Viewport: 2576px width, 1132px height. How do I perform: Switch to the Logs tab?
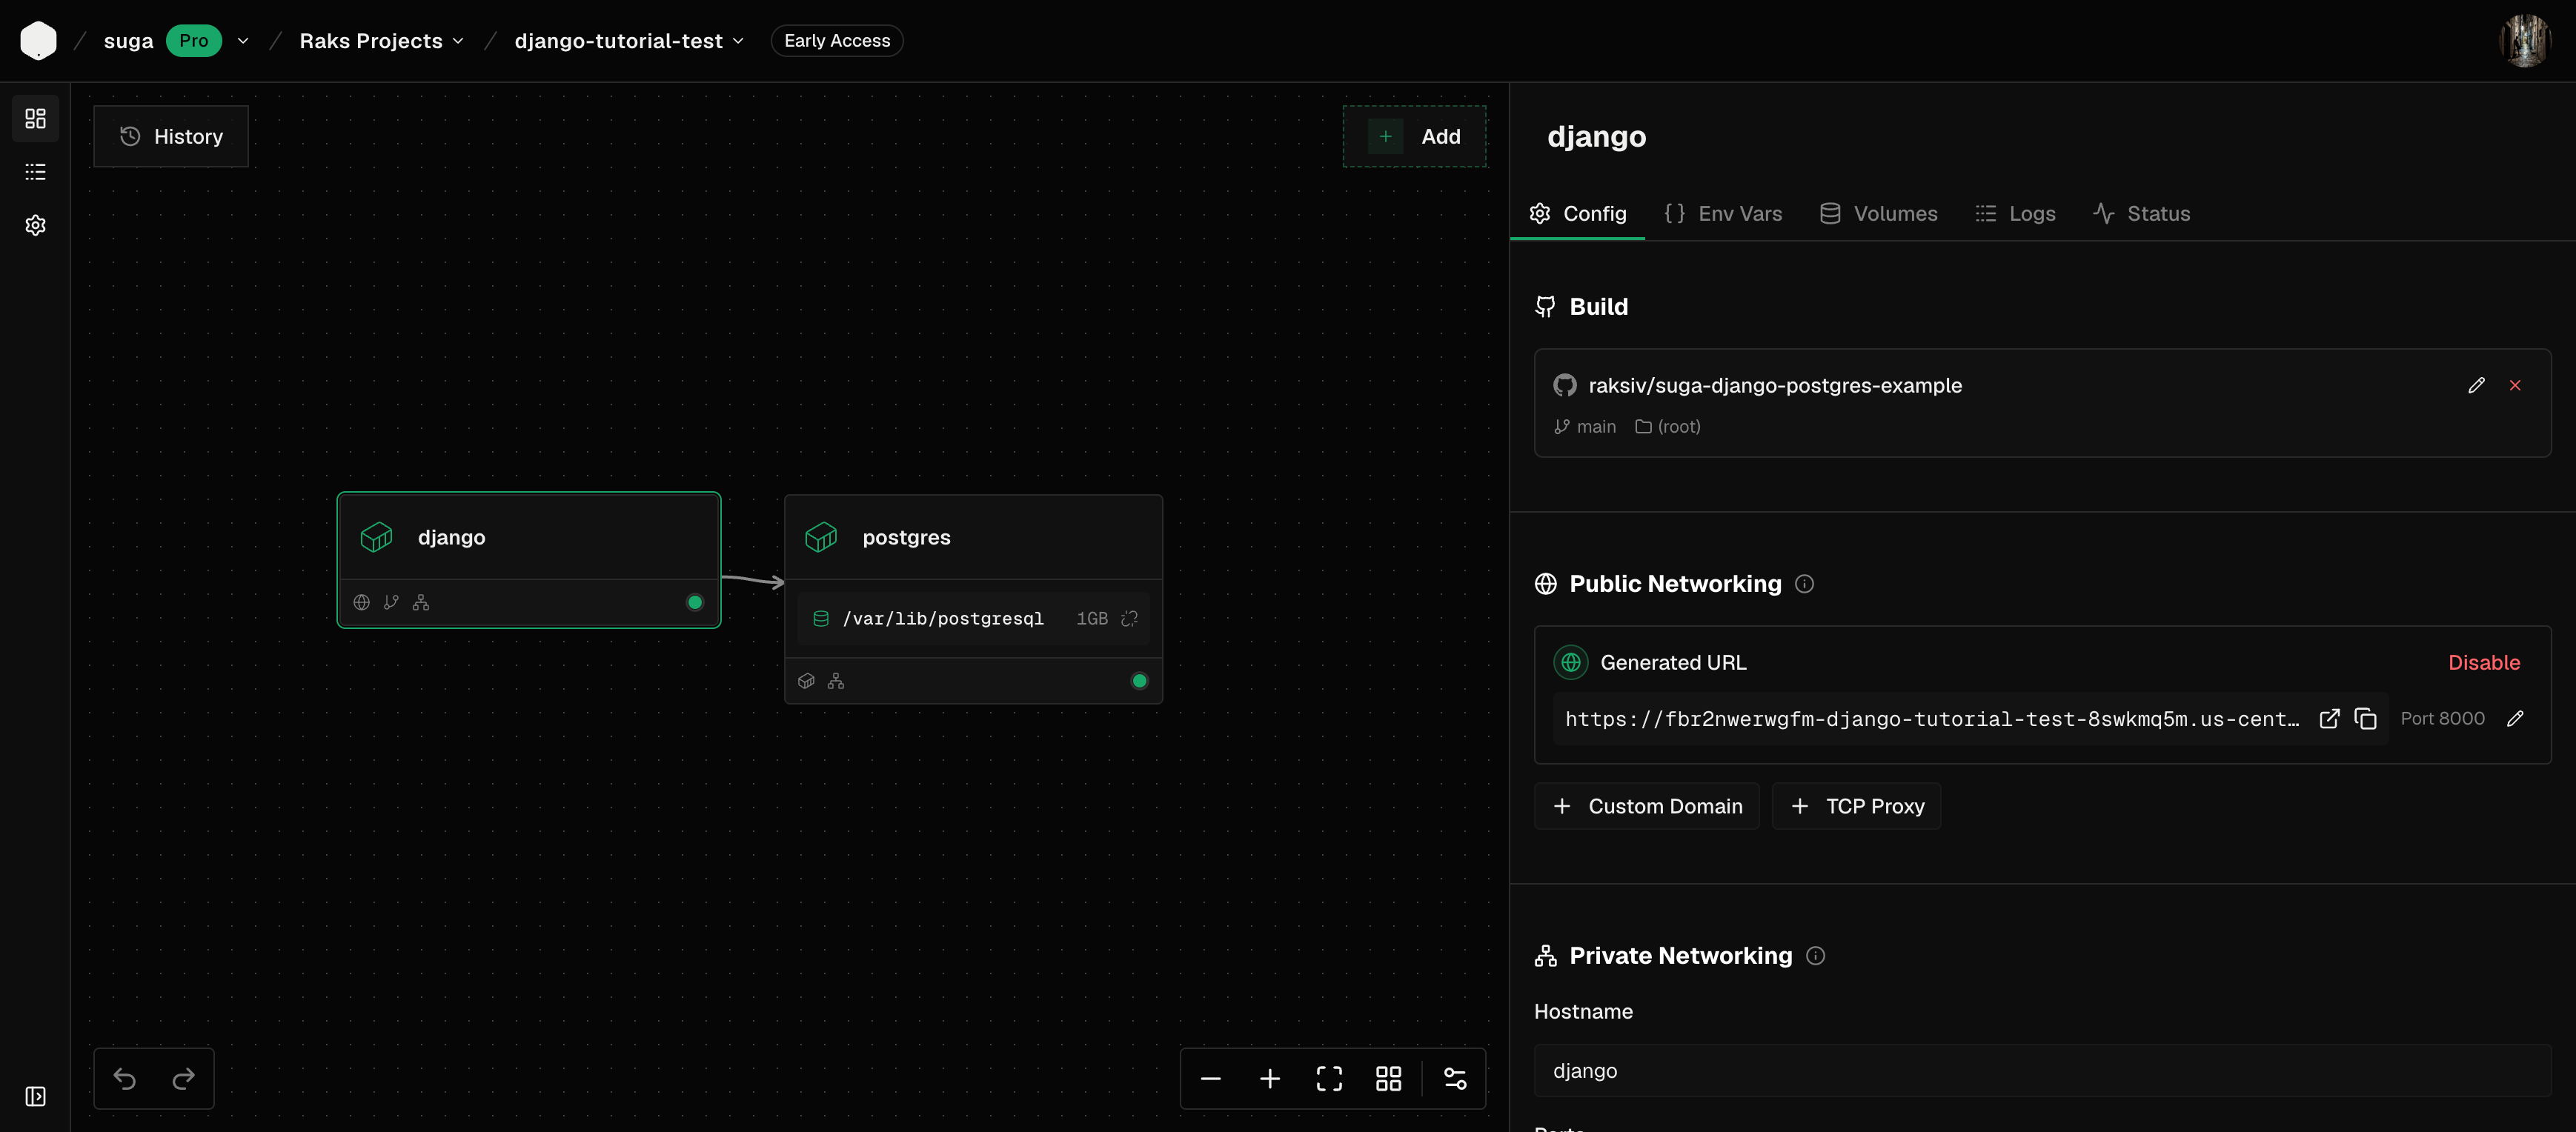click(x=2015, y=214)
